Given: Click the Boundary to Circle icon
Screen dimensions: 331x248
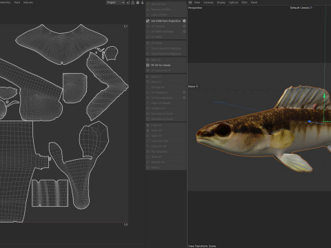Looking at the screenshot, I should coord(148,114).
